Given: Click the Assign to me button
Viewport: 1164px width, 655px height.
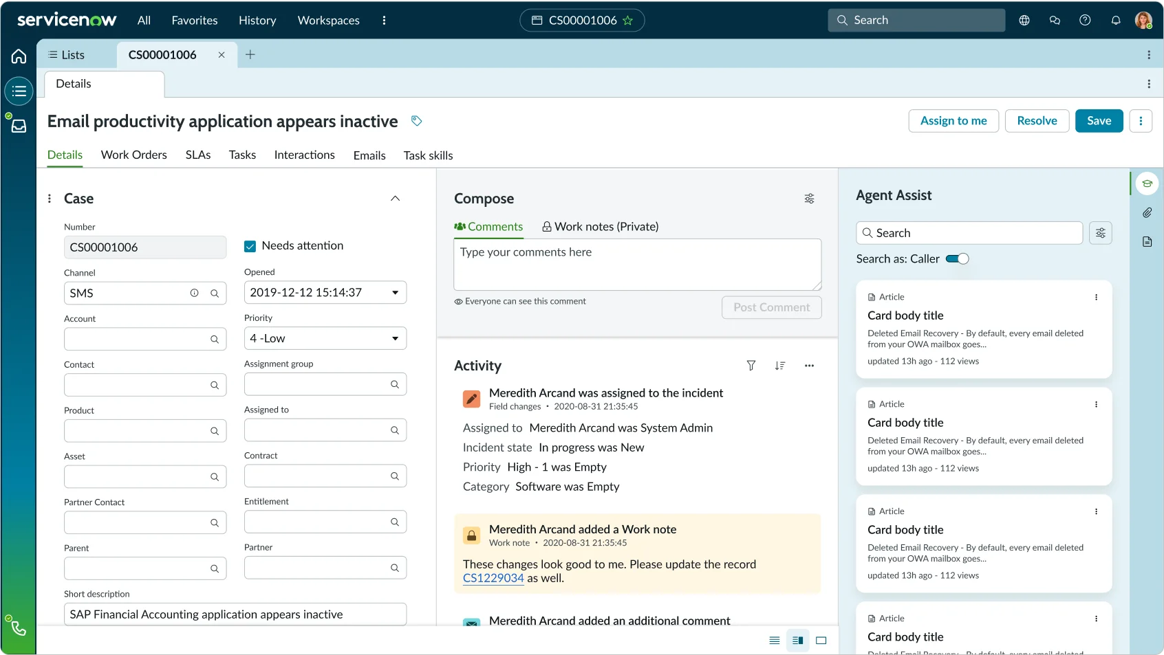Looking at the screenshot, I should 953,120.
